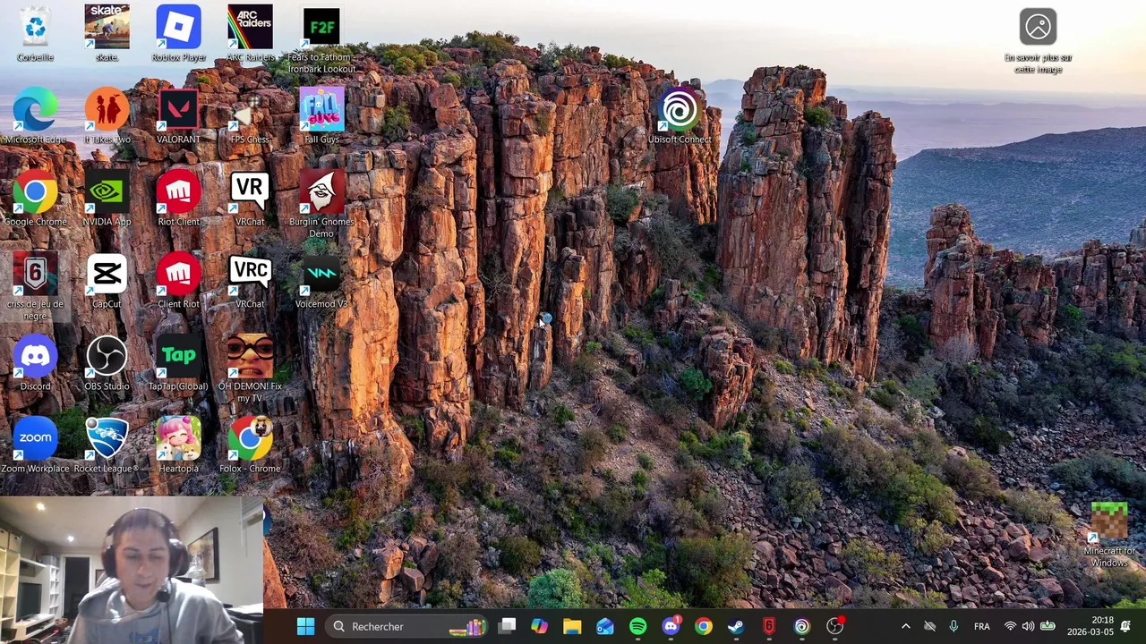Screen dimensions: 1146x644
Task: Expand the hidden system tray icons chevron
Action: pyautogui.click(x=905, y=626)
